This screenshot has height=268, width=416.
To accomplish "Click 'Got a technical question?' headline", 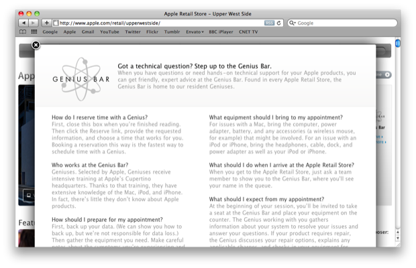I will tap(195, 66).
